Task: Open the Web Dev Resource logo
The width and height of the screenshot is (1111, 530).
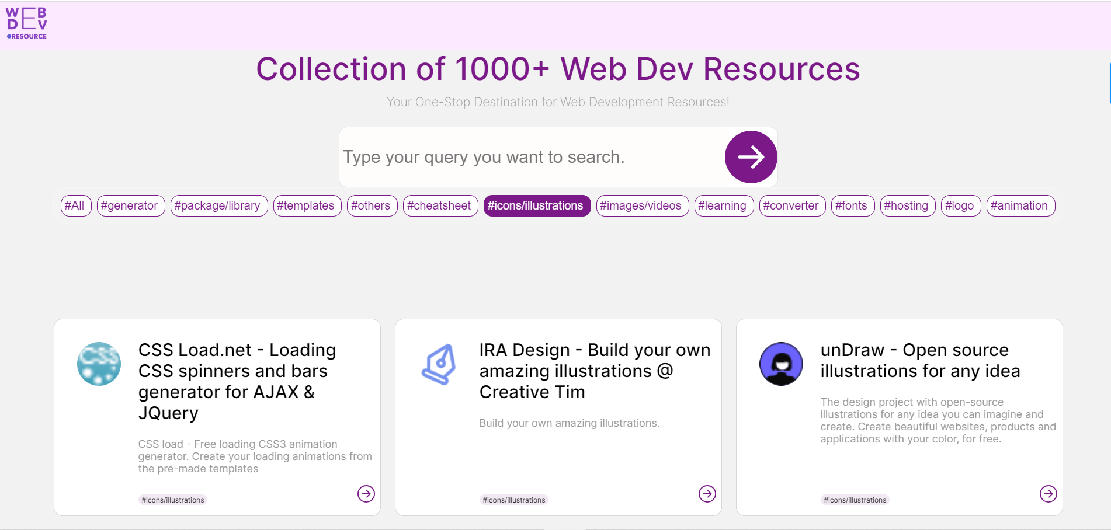Action: tap(26, 23)
